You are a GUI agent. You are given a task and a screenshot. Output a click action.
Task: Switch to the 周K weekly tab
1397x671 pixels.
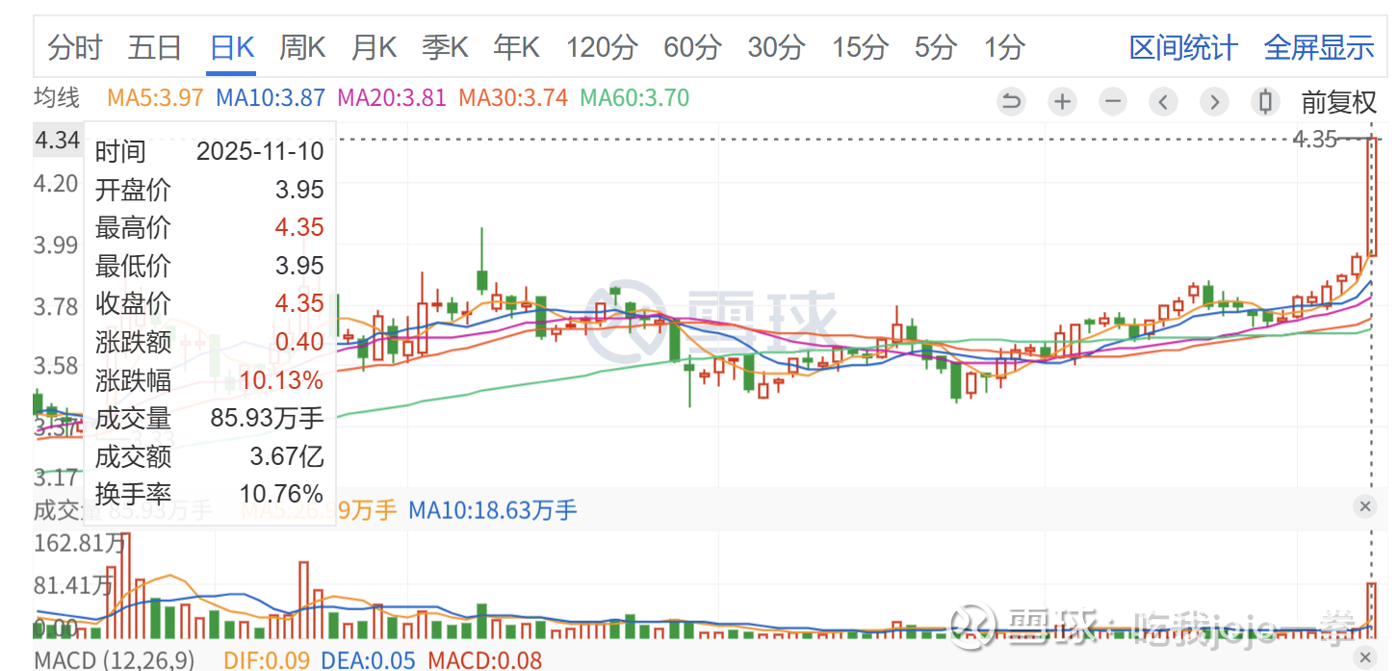(x=303, y=47)
